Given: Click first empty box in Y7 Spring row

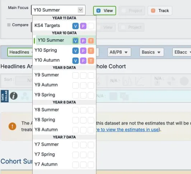Looking at the screenshot, I should pyautogui.click(x=75, y=155).
